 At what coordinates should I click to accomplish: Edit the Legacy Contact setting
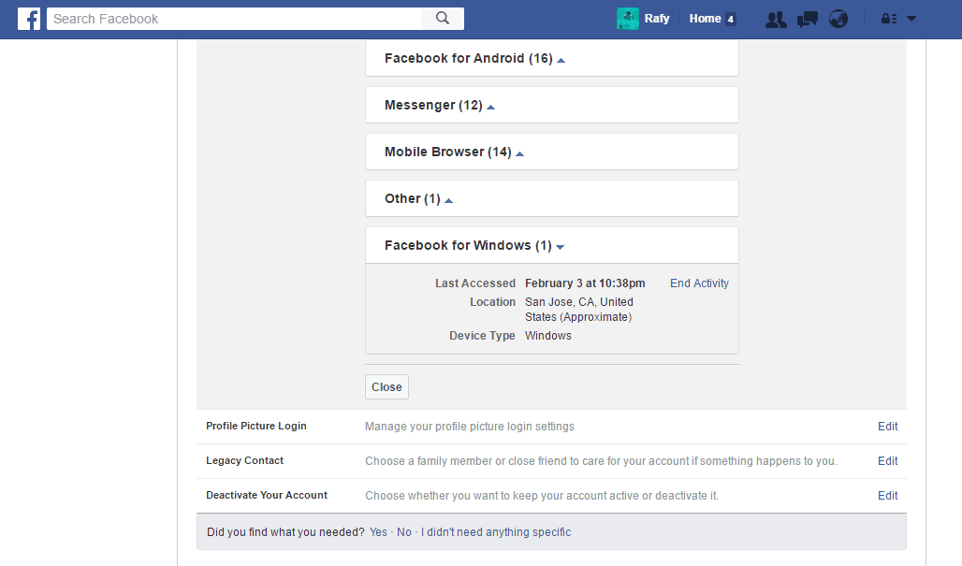coord(887,460)
